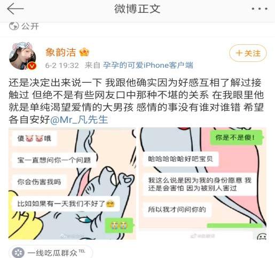Tap the crown membership icon beside username
275x258 pixels.
coord(84,52)
